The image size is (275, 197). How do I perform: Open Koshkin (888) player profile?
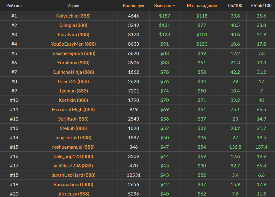point(73,100)
